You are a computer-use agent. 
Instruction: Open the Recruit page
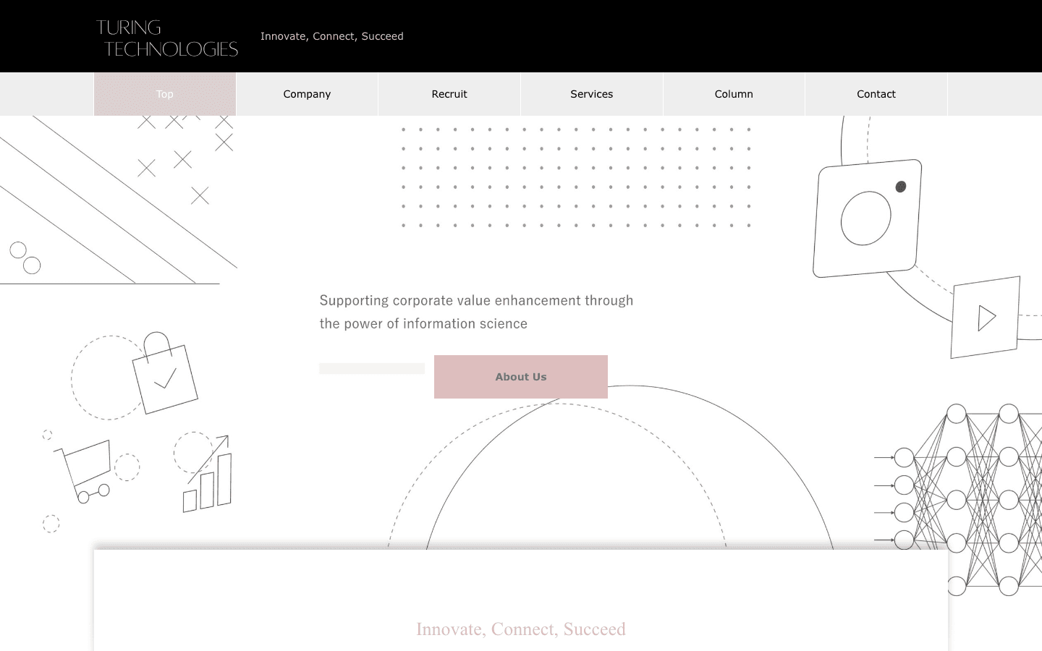point(449,94)
